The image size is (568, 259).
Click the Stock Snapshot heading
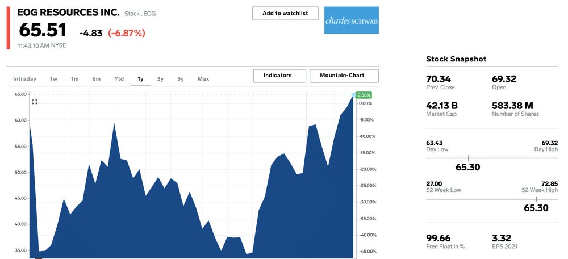(x=456, y=59)
